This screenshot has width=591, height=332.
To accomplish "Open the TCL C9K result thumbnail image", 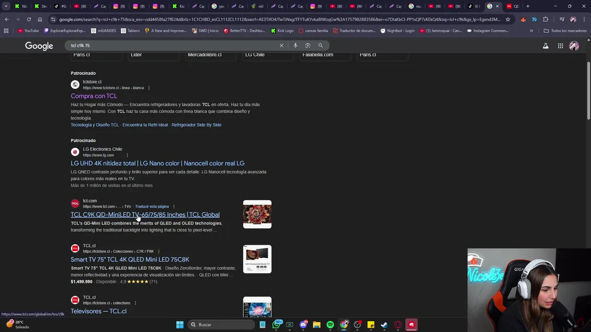I will pyautogui.click(x=257, y=214).
